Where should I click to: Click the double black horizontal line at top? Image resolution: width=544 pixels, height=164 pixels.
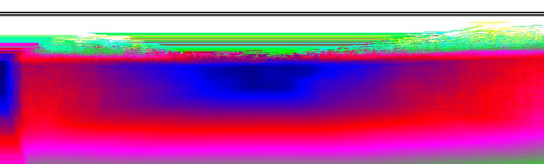point(272,14)
